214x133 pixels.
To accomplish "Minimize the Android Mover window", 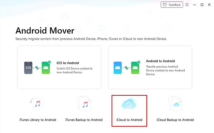I will point(194,5).
